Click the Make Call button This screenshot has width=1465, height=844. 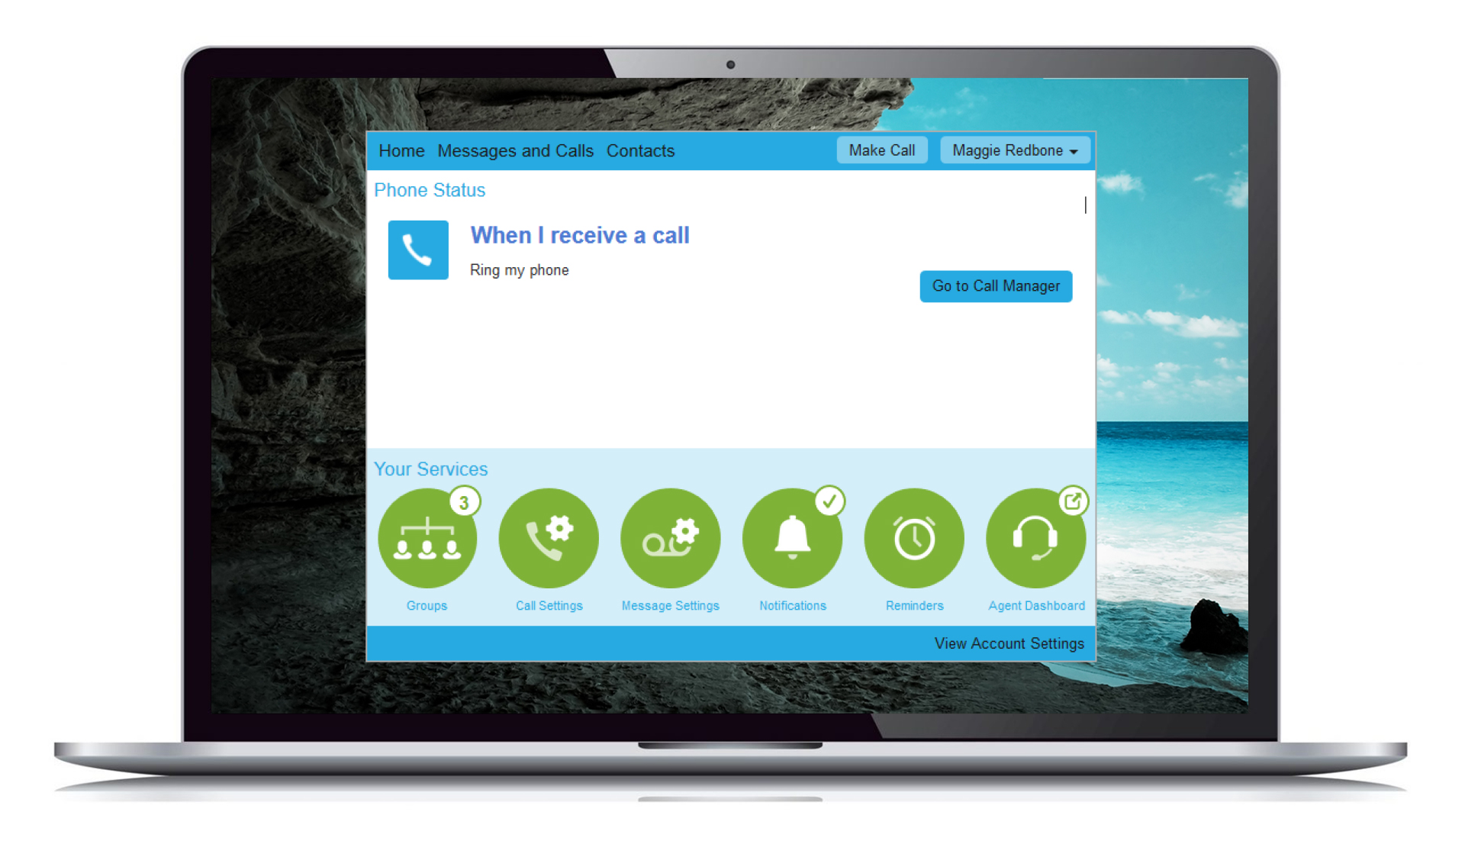(x=881, y=150)
